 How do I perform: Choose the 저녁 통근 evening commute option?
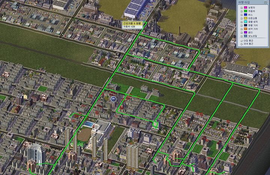pos(241,44)
